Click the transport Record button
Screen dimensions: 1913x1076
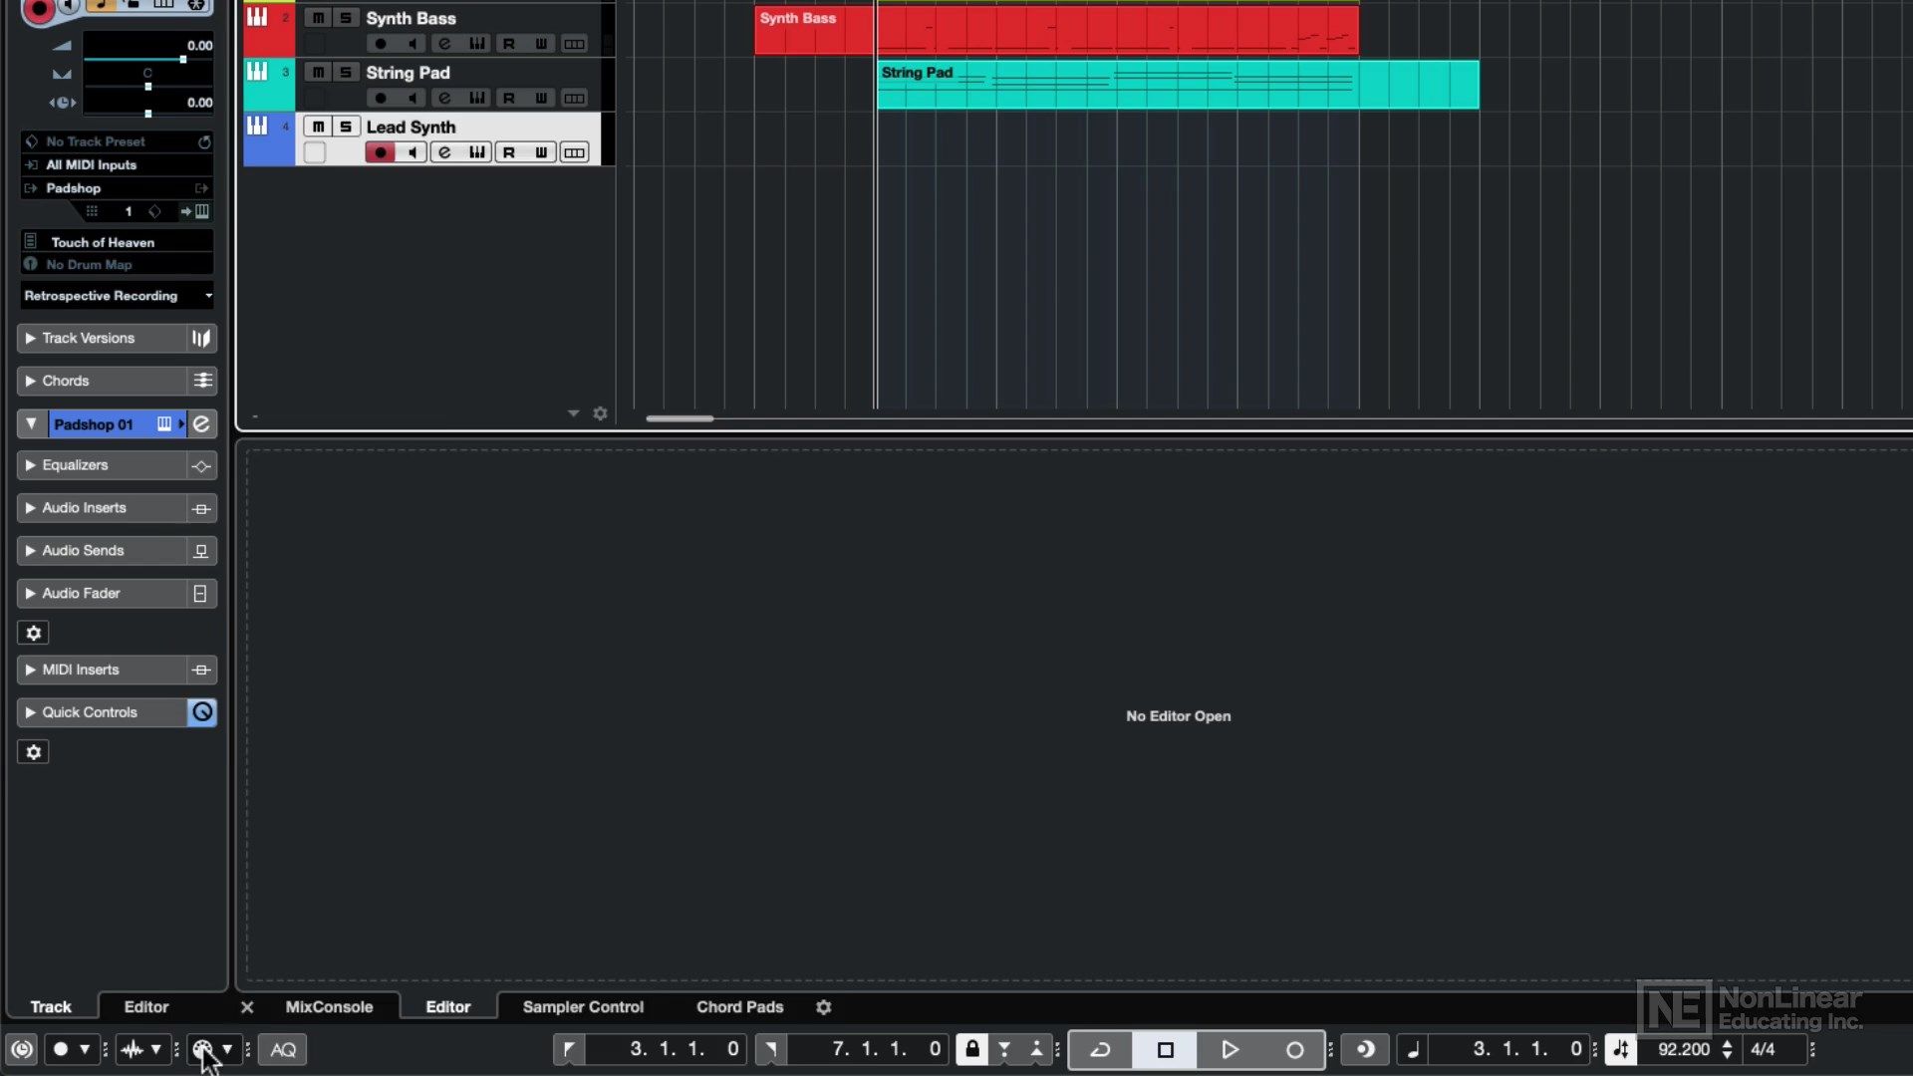tap(1294, 1049)
